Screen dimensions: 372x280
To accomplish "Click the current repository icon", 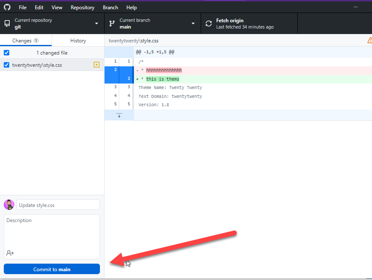I will point(7,24).
